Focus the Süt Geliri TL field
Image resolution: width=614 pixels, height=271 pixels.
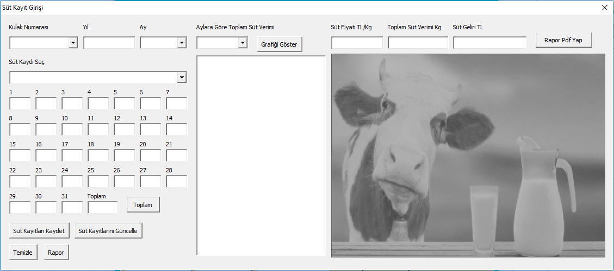(x=490, y=43)
